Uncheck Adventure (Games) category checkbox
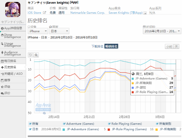 pos(64,124)
